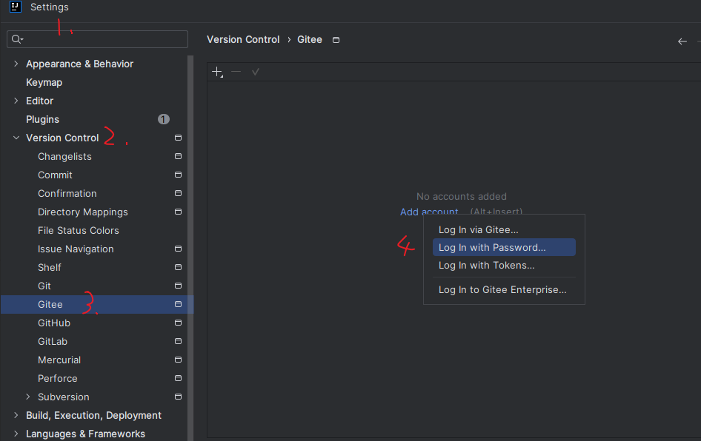Open the Changelists settings
This screenshot has width=701, height=441.
[64, 156]
